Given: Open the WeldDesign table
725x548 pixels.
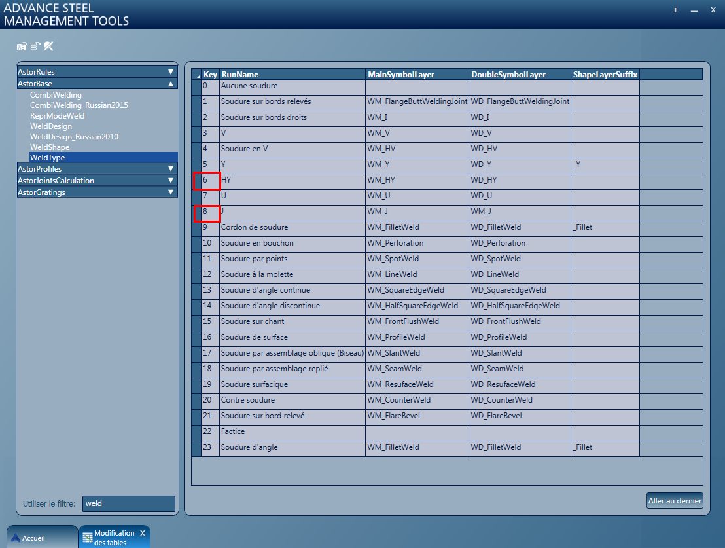Looking at the screenshot, I should [51, 126].
